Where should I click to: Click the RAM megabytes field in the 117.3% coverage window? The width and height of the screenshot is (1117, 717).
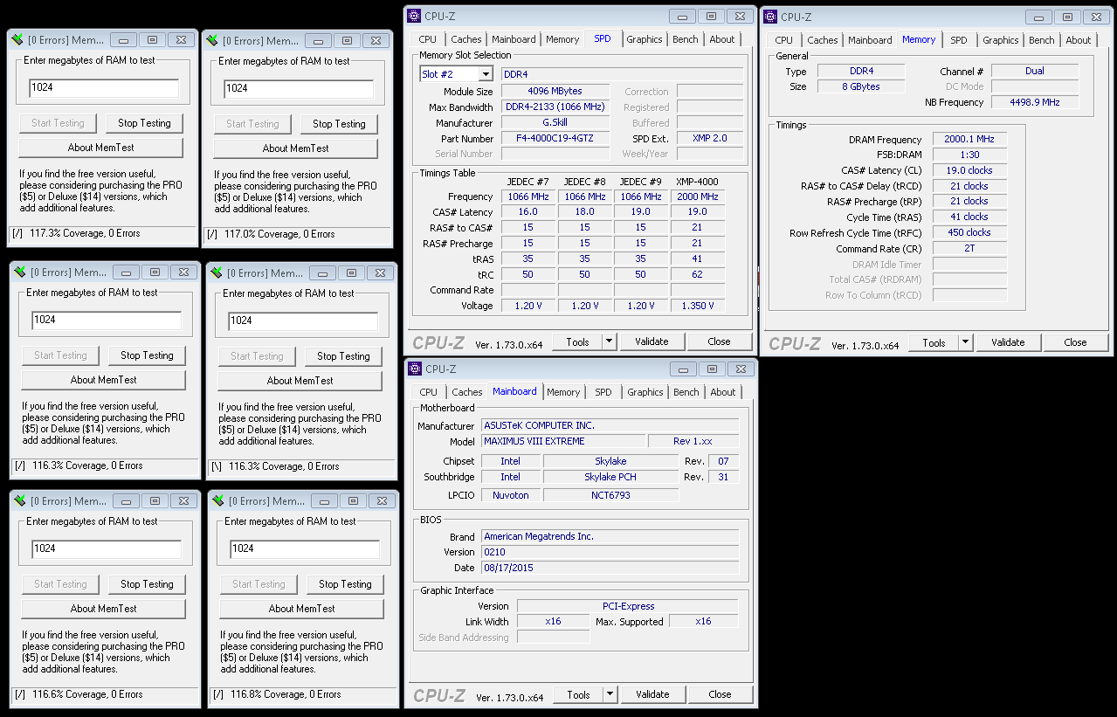point(104,88)
